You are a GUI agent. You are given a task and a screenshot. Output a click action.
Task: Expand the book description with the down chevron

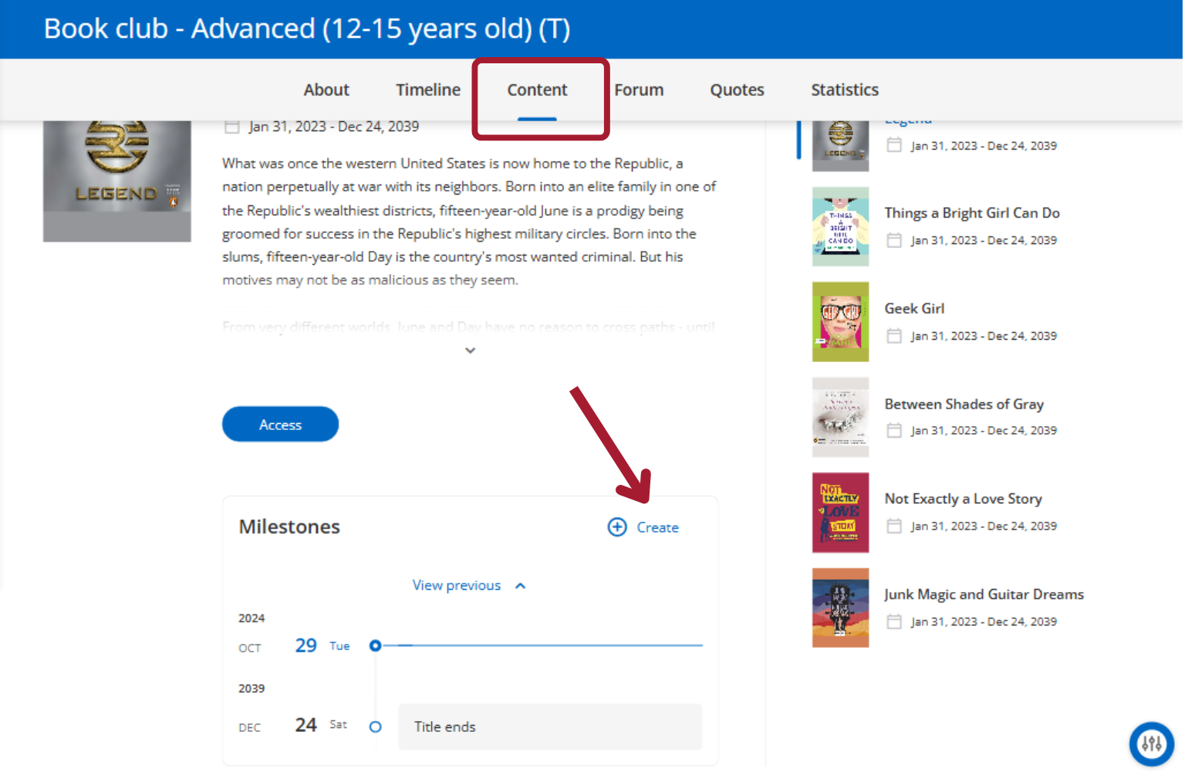(x=471, y=350)
